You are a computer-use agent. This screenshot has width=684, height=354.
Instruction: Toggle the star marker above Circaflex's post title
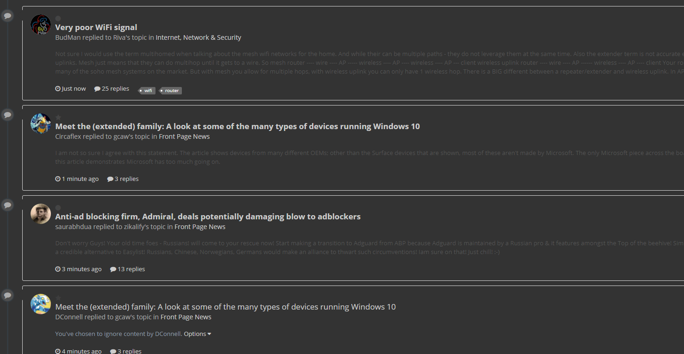(x=58, y=118)
